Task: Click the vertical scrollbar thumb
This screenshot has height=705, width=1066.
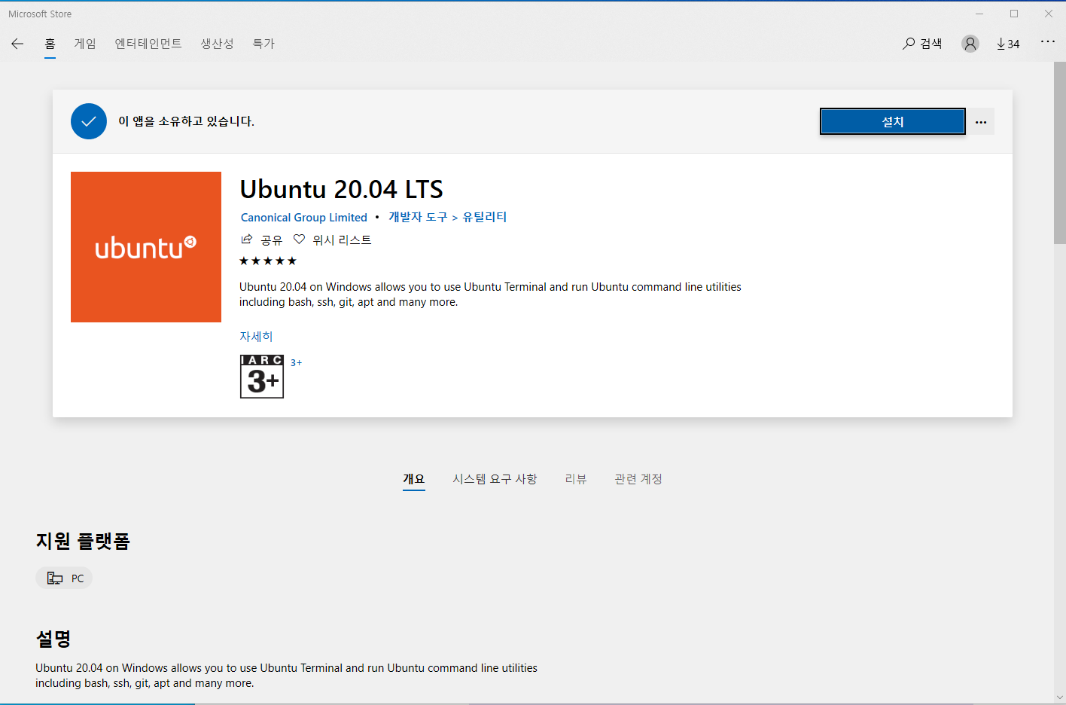Action: [1060, 153]
